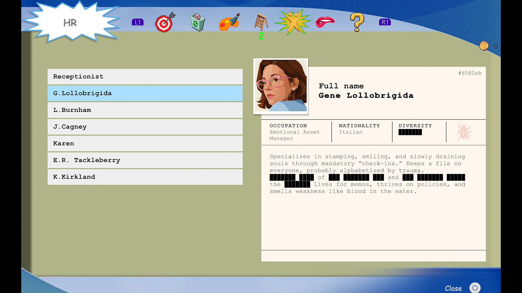Select Receptionist in employee list
The width and height of the screenshot is (522, 293).
tap(145, 77)
